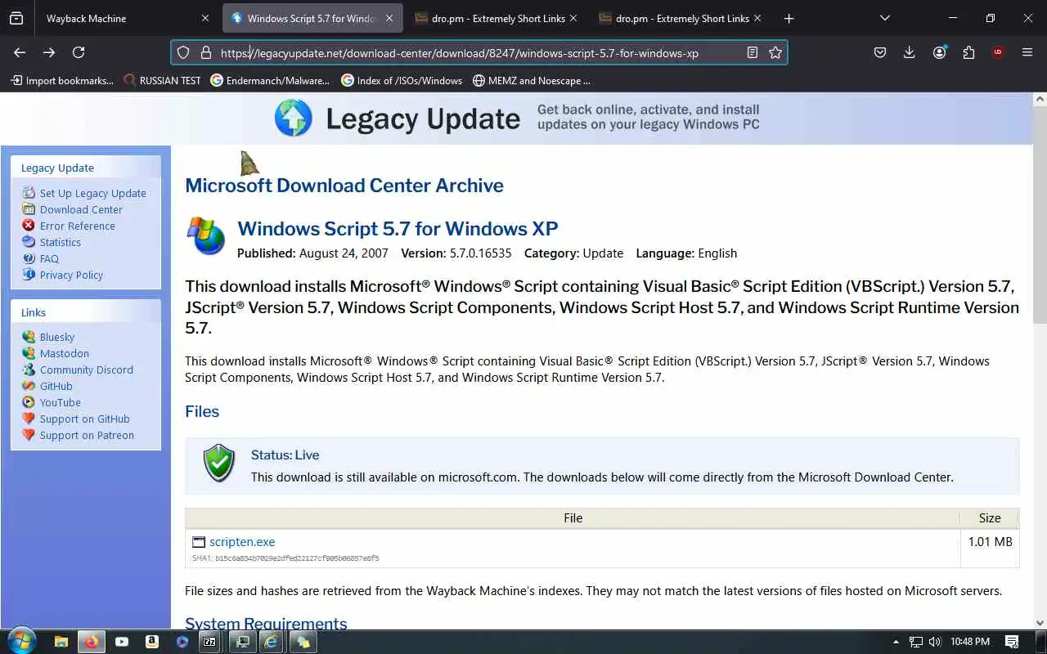The width and height of the screenshot is (1047, 654).
Task: Open the Error Reference sidebar link
Action: coord(78,226)
